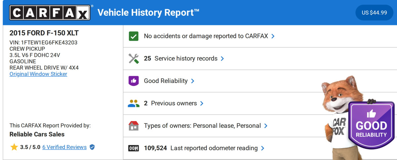Click the red house owner types icon

(x=134, y=126)
